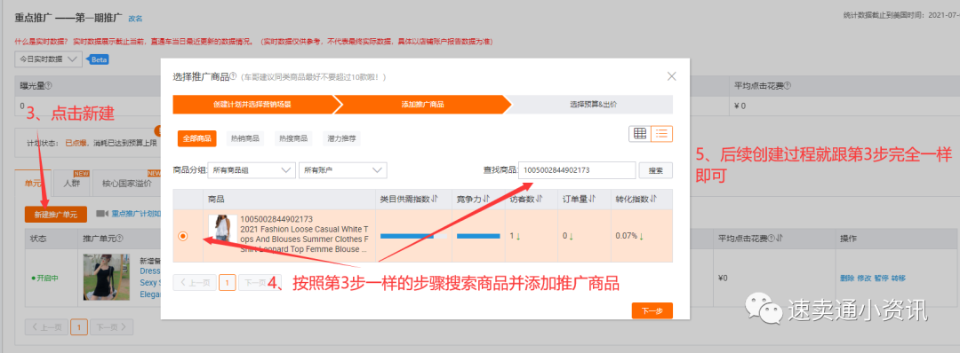Sort by 类目供需指数 column arrow
Image resolution: width=960 pixels, height=353 pixels.
coord(434,199)
